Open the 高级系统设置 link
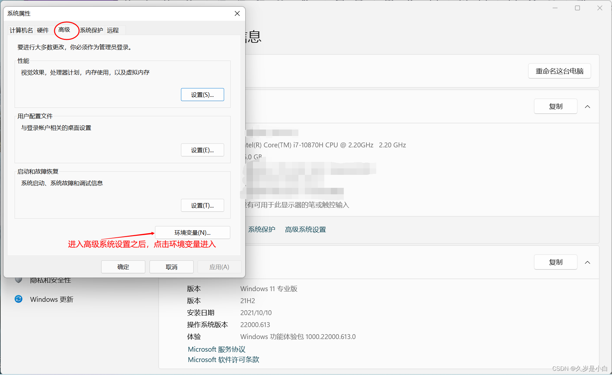612x375 pixels. [x=306, y=230]
